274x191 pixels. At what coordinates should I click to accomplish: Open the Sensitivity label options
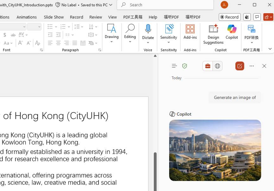point(169,34)
